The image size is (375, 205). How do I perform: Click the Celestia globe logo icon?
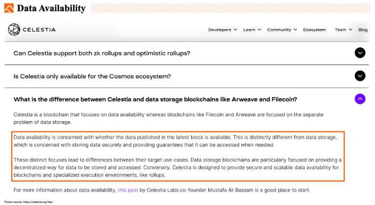coord(14,30)
